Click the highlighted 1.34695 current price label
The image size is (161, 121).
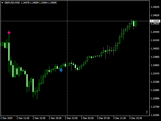155,21
